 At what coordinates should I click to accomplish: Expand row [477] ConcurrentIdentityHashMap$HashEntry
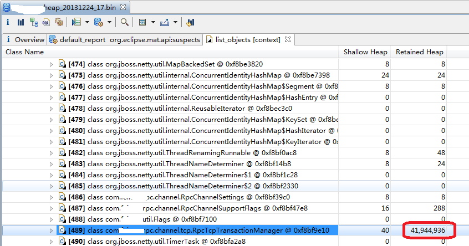(51, 98)
